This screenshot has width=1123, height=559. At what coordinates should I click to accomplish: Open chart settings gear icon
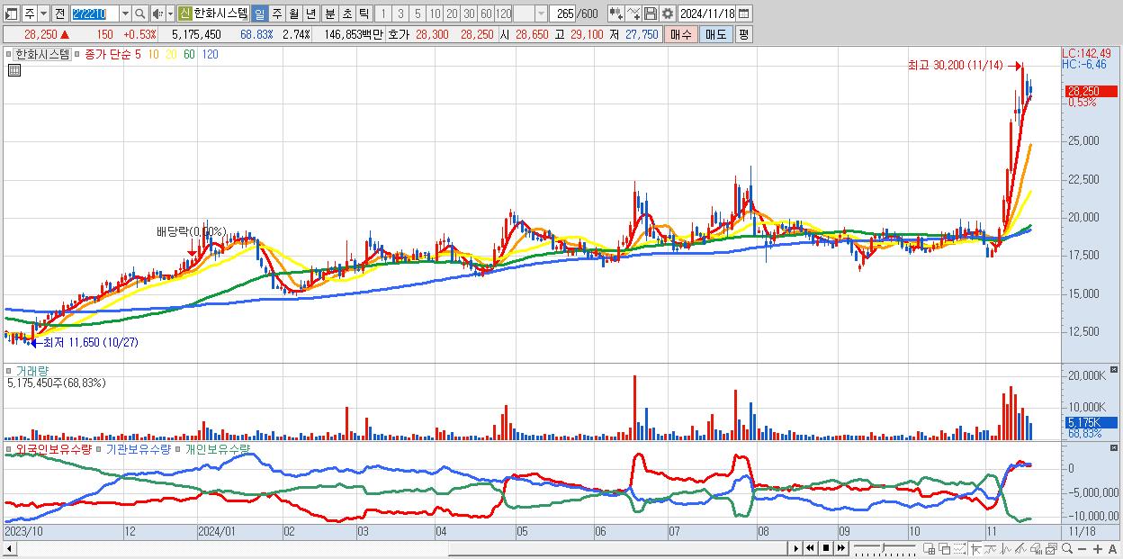pyautogui.click(x=667, y=14)
